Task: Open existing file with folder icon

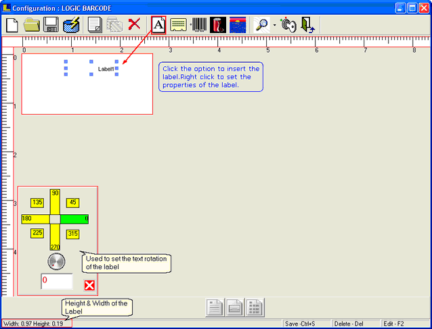Action: pyautogui.click(x=32, y=25)
